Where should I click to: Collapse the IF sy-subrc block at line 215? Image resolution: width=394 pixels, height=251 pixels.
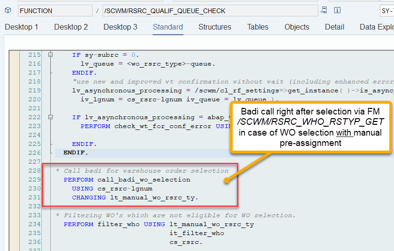pos(50,54)
